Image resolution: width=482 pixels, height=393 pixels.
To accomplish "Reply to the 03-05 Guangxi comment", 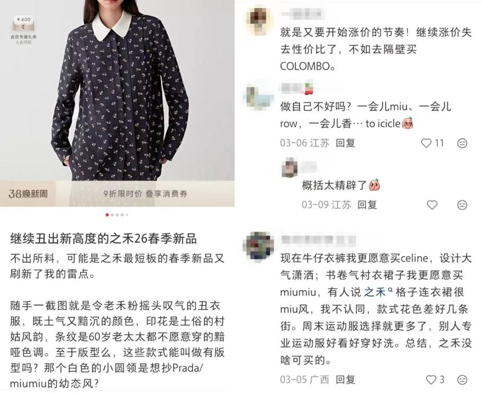I will tap(345, 380).
